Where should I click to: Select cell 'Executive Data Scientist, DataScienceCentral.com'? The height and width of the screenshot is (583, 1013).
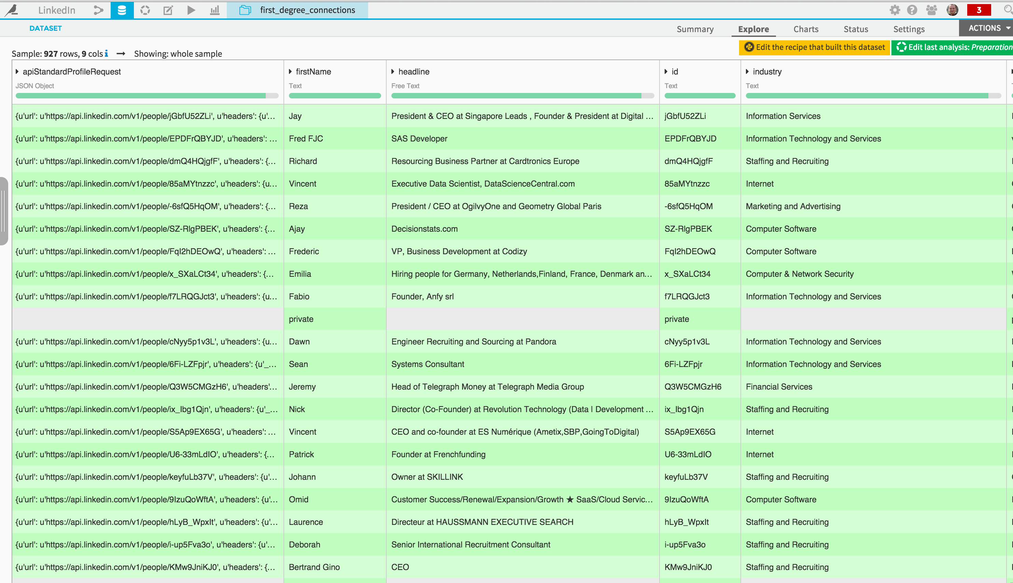523,184
